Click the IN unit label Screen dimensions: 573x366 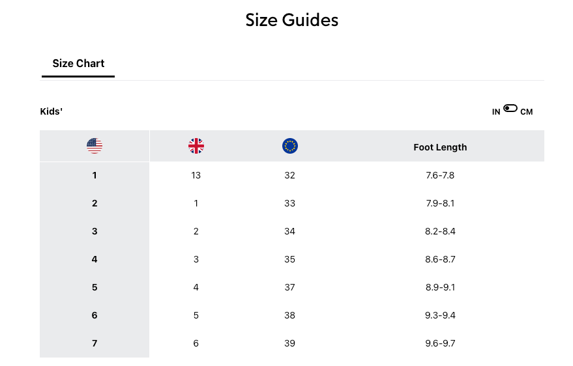coord(496,112)
